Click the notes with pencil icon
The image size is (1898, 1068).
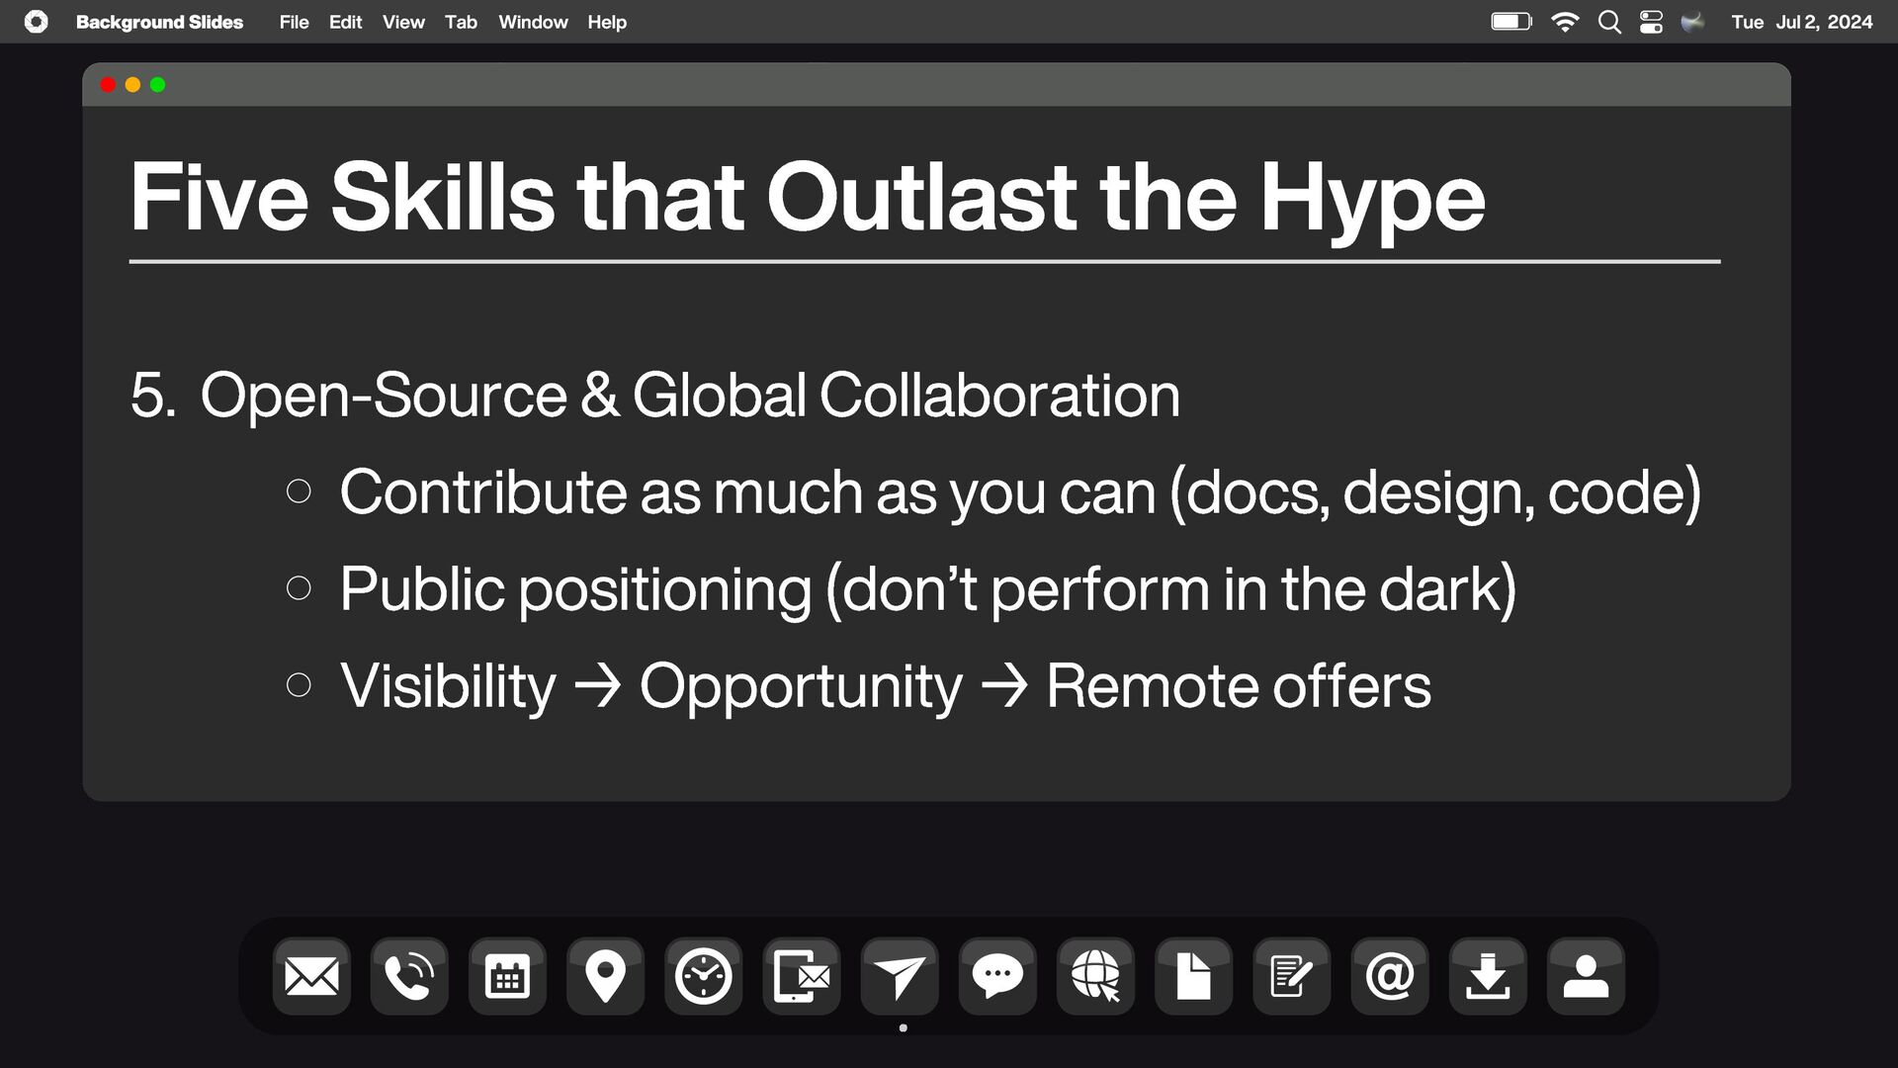[x=1291, y=977]
